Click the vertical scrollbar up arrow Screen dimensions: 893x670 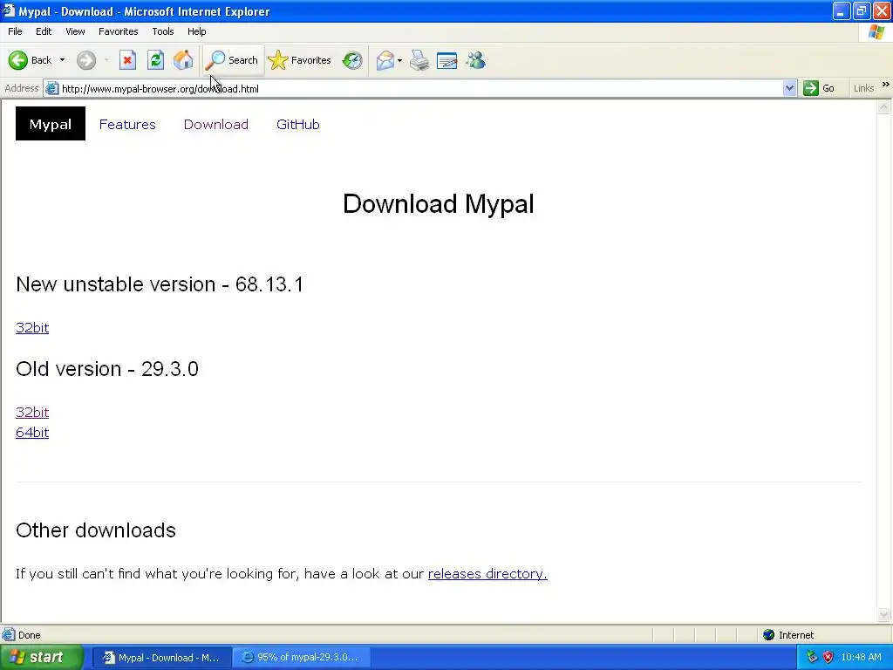(884, 106)
